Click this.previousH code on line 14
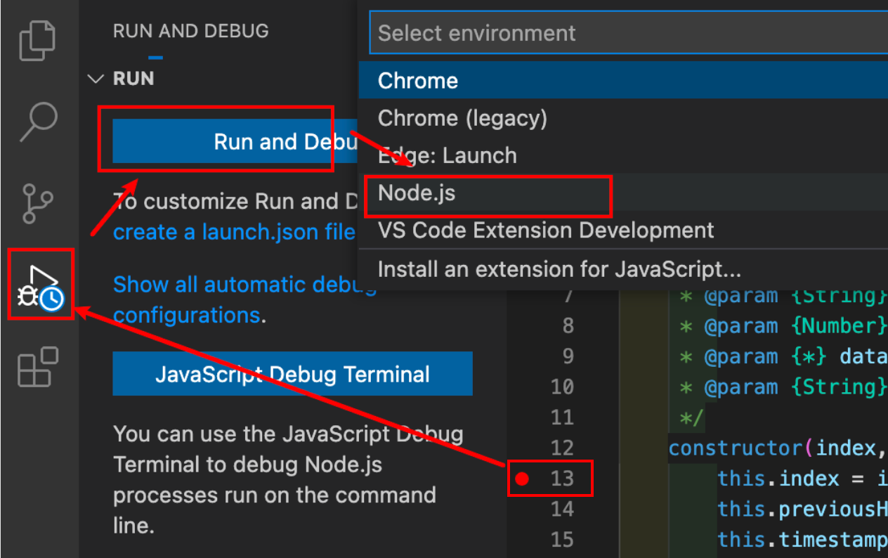This screenshot has width=888, height=558. [803, 510]
